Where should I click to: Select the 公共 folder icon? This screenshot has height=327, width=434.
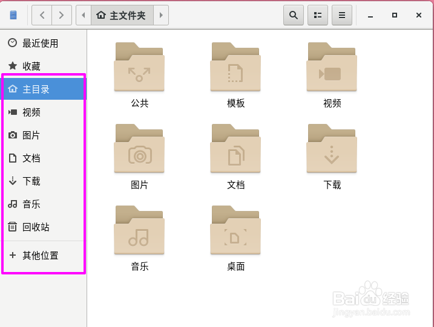[139, 67]
